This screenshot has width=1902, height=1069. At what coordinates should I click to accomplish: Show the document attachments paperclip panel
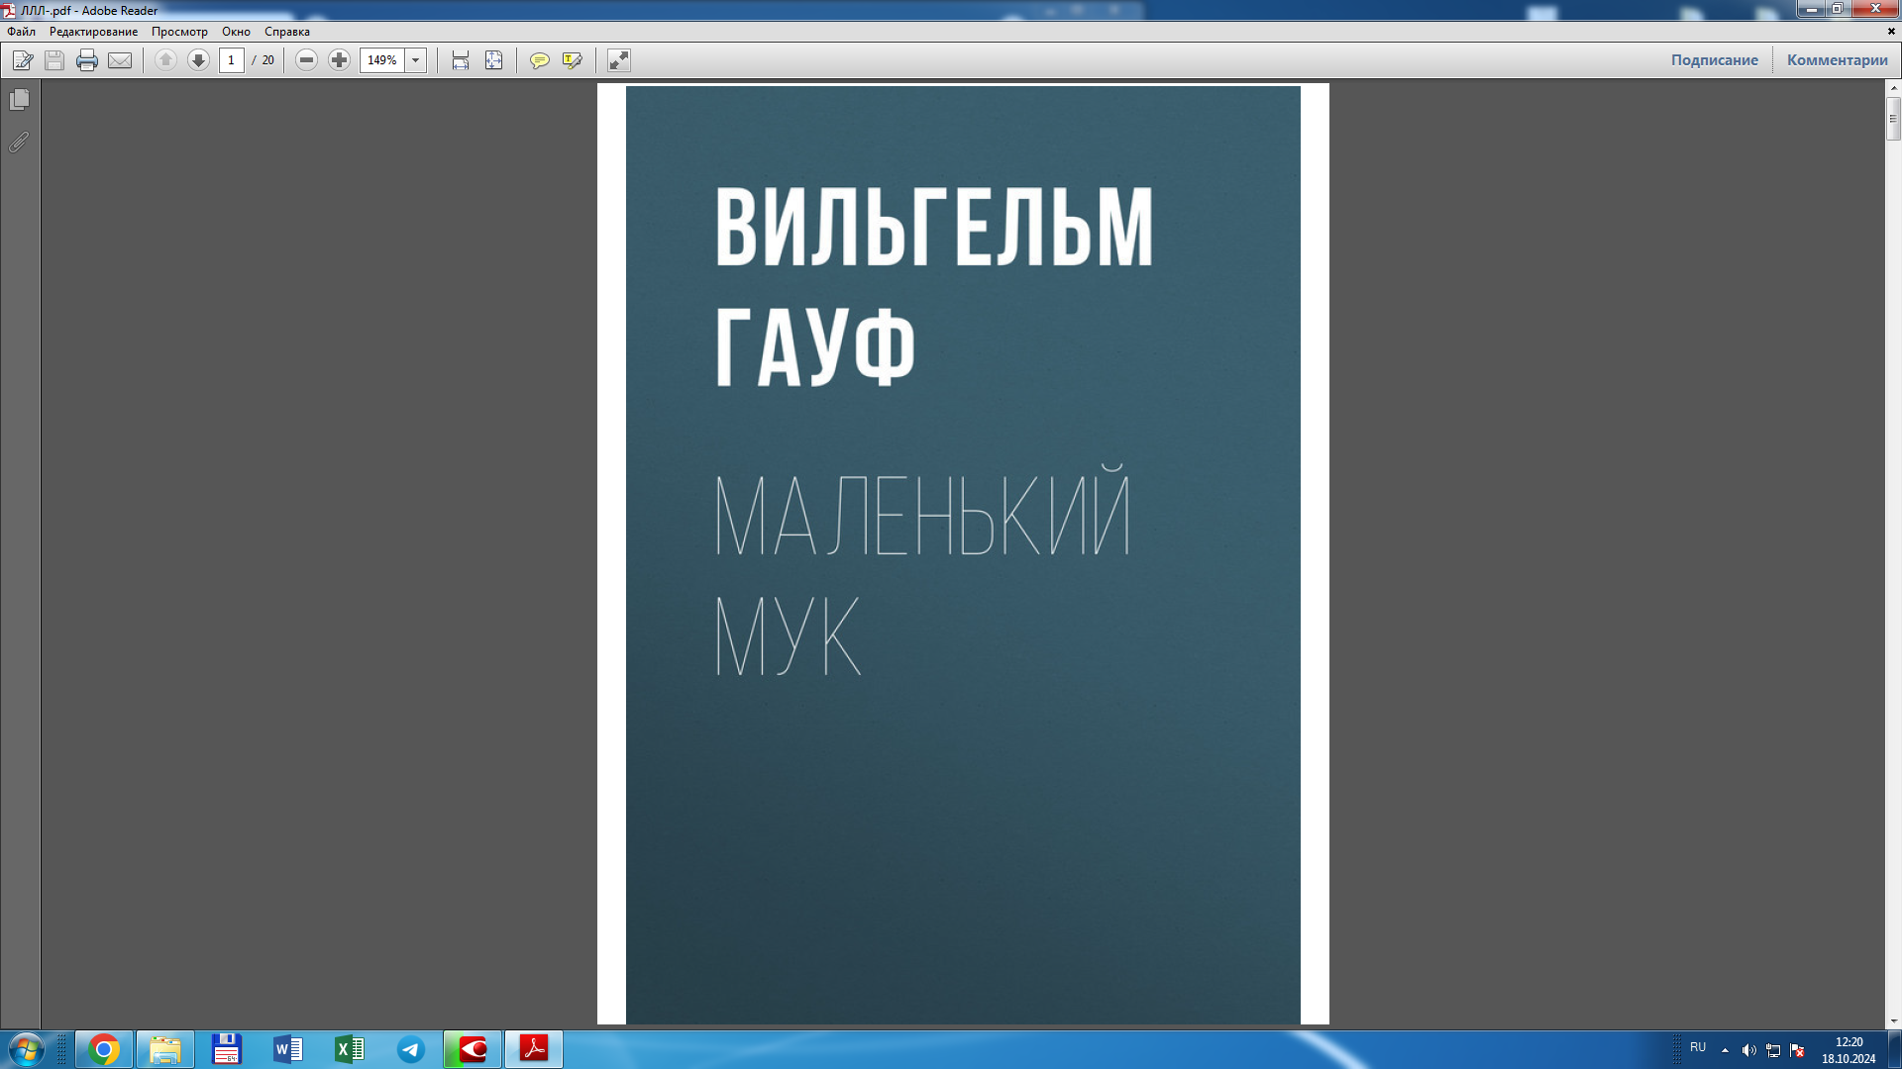coord(17,142)
